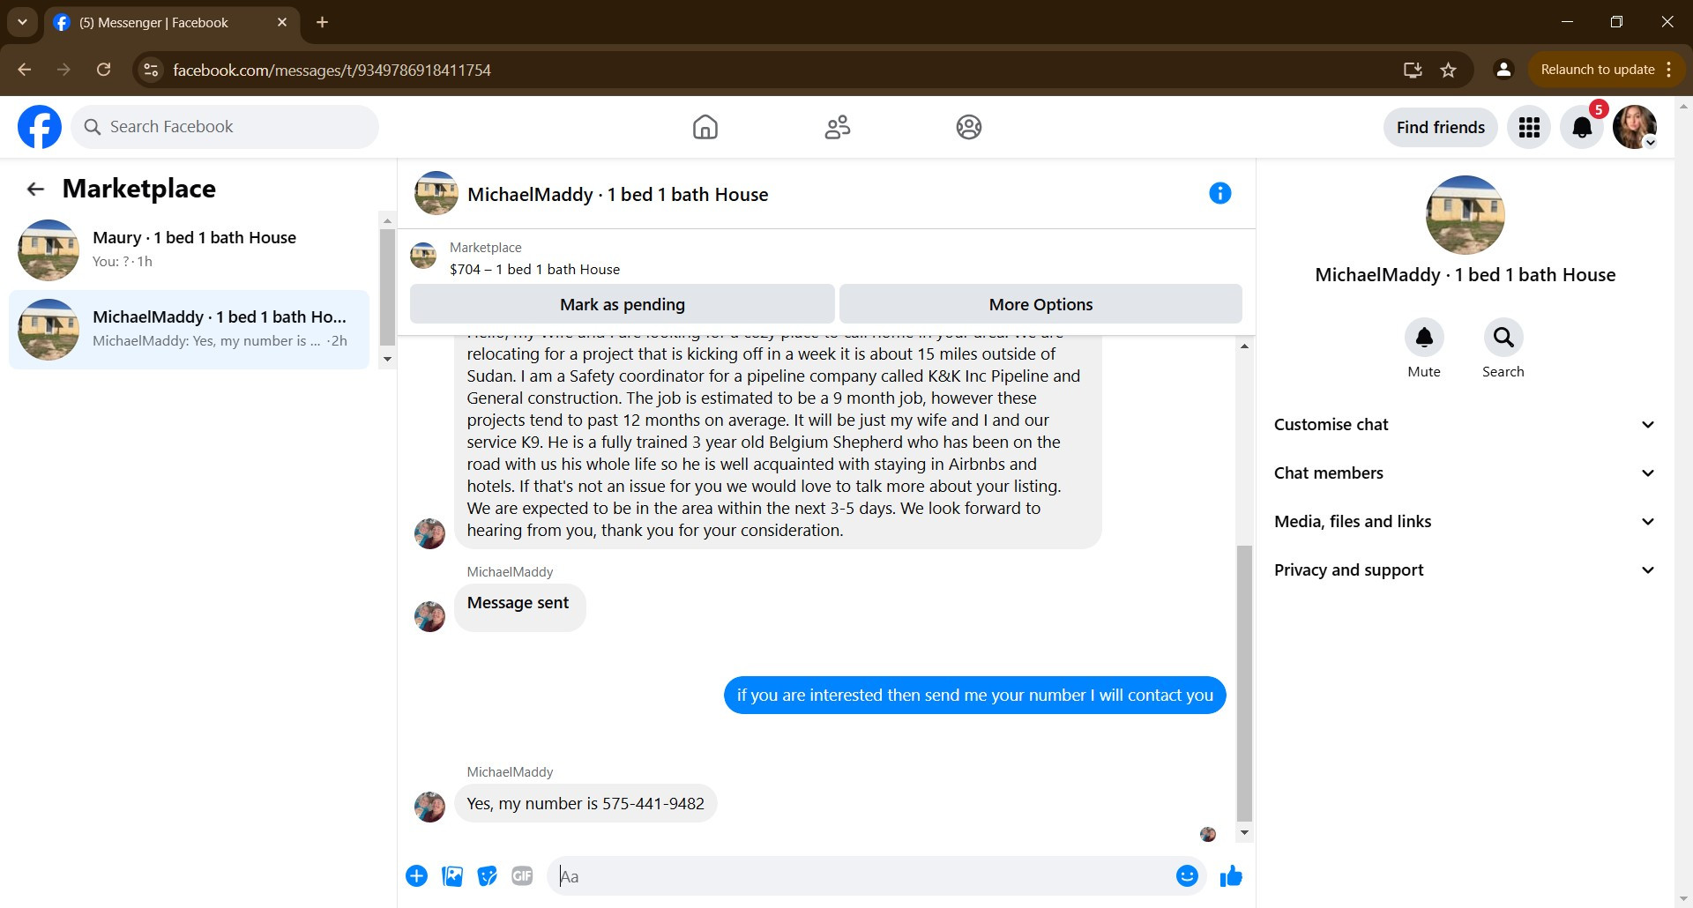Open more actions plus icon in composer
Screen dimensions: 1693x908
click(x=417, y=876)
